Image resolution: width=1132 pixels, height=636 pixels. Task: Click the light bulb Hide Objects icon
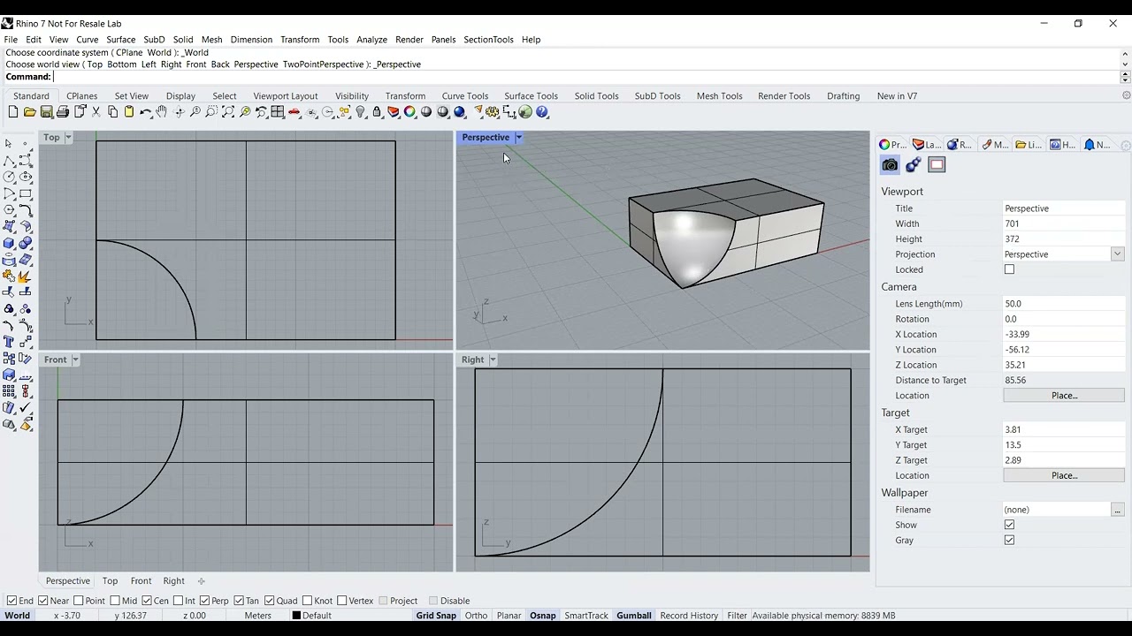[x=361, y=112]
